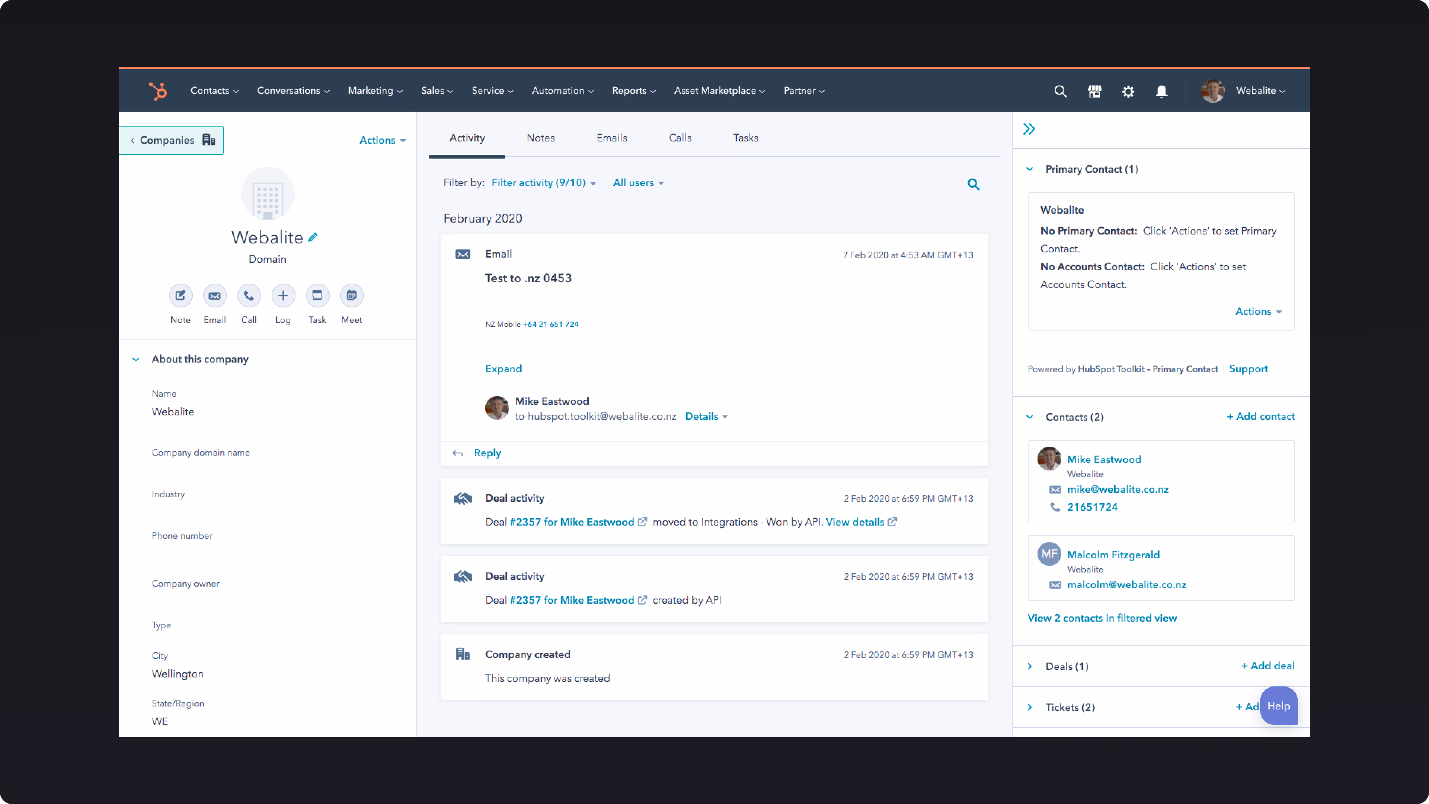Open the Service nav menu

click(493, 91)
